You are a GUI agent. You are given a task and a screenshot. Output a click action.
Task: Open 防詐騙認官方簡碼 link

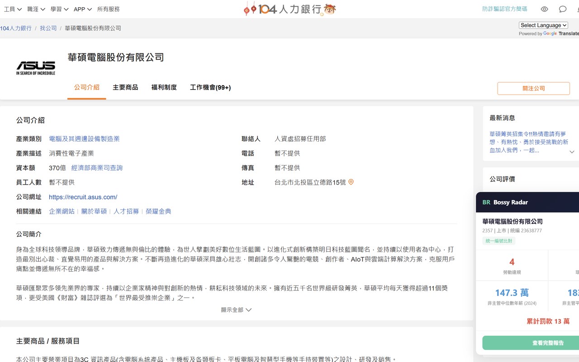[505, 9]
